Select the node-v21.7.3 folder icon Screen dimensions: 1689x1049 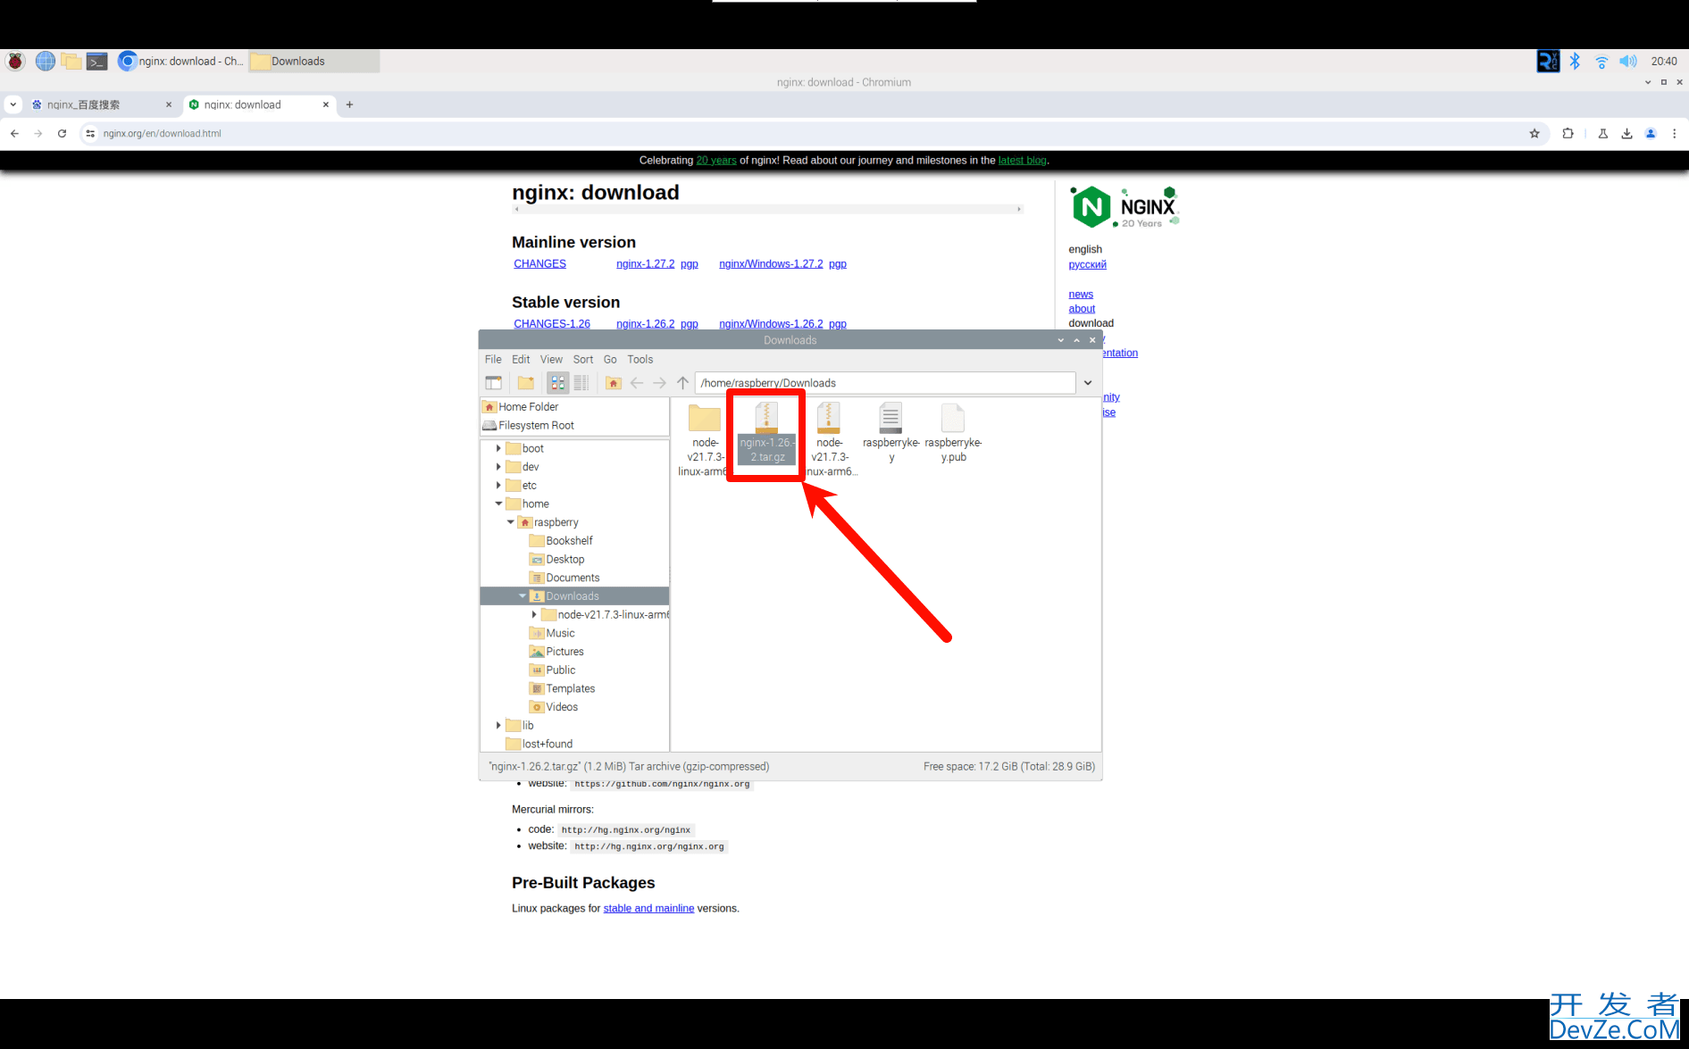(704, 419)
